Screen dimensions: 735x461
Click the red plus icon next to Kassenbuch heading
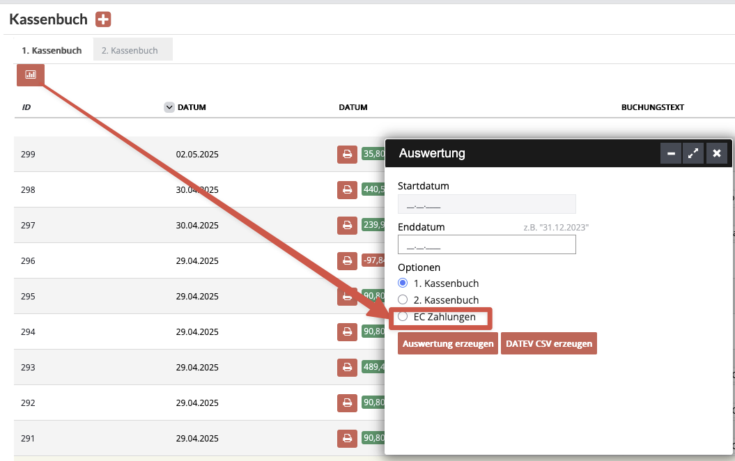[x=102, y=19]
